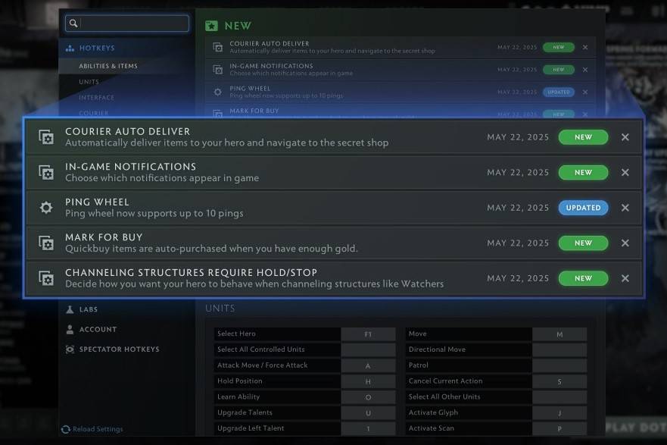Screen dimensions: 667x445
Task: Click the enlarged Ping Wheel gear icon
Action: (x=46, y=208)
